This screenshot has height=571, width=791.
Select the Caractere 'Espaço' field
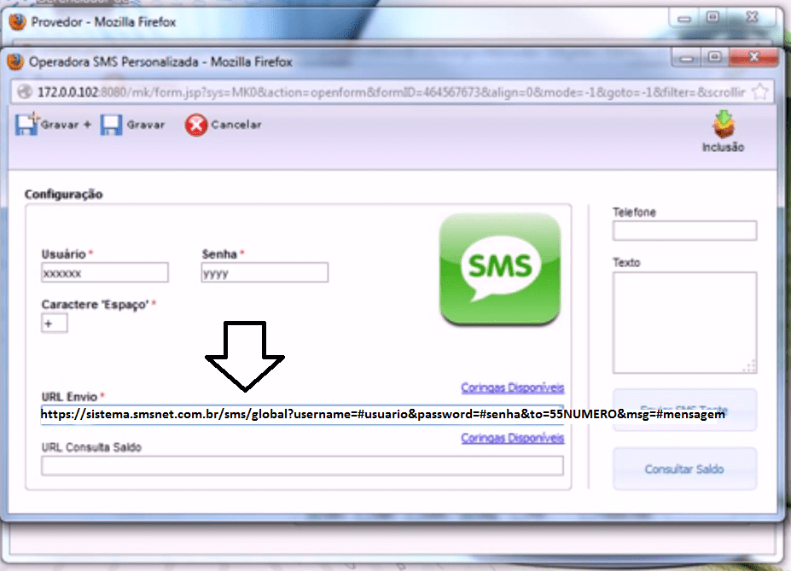(54, 323)
